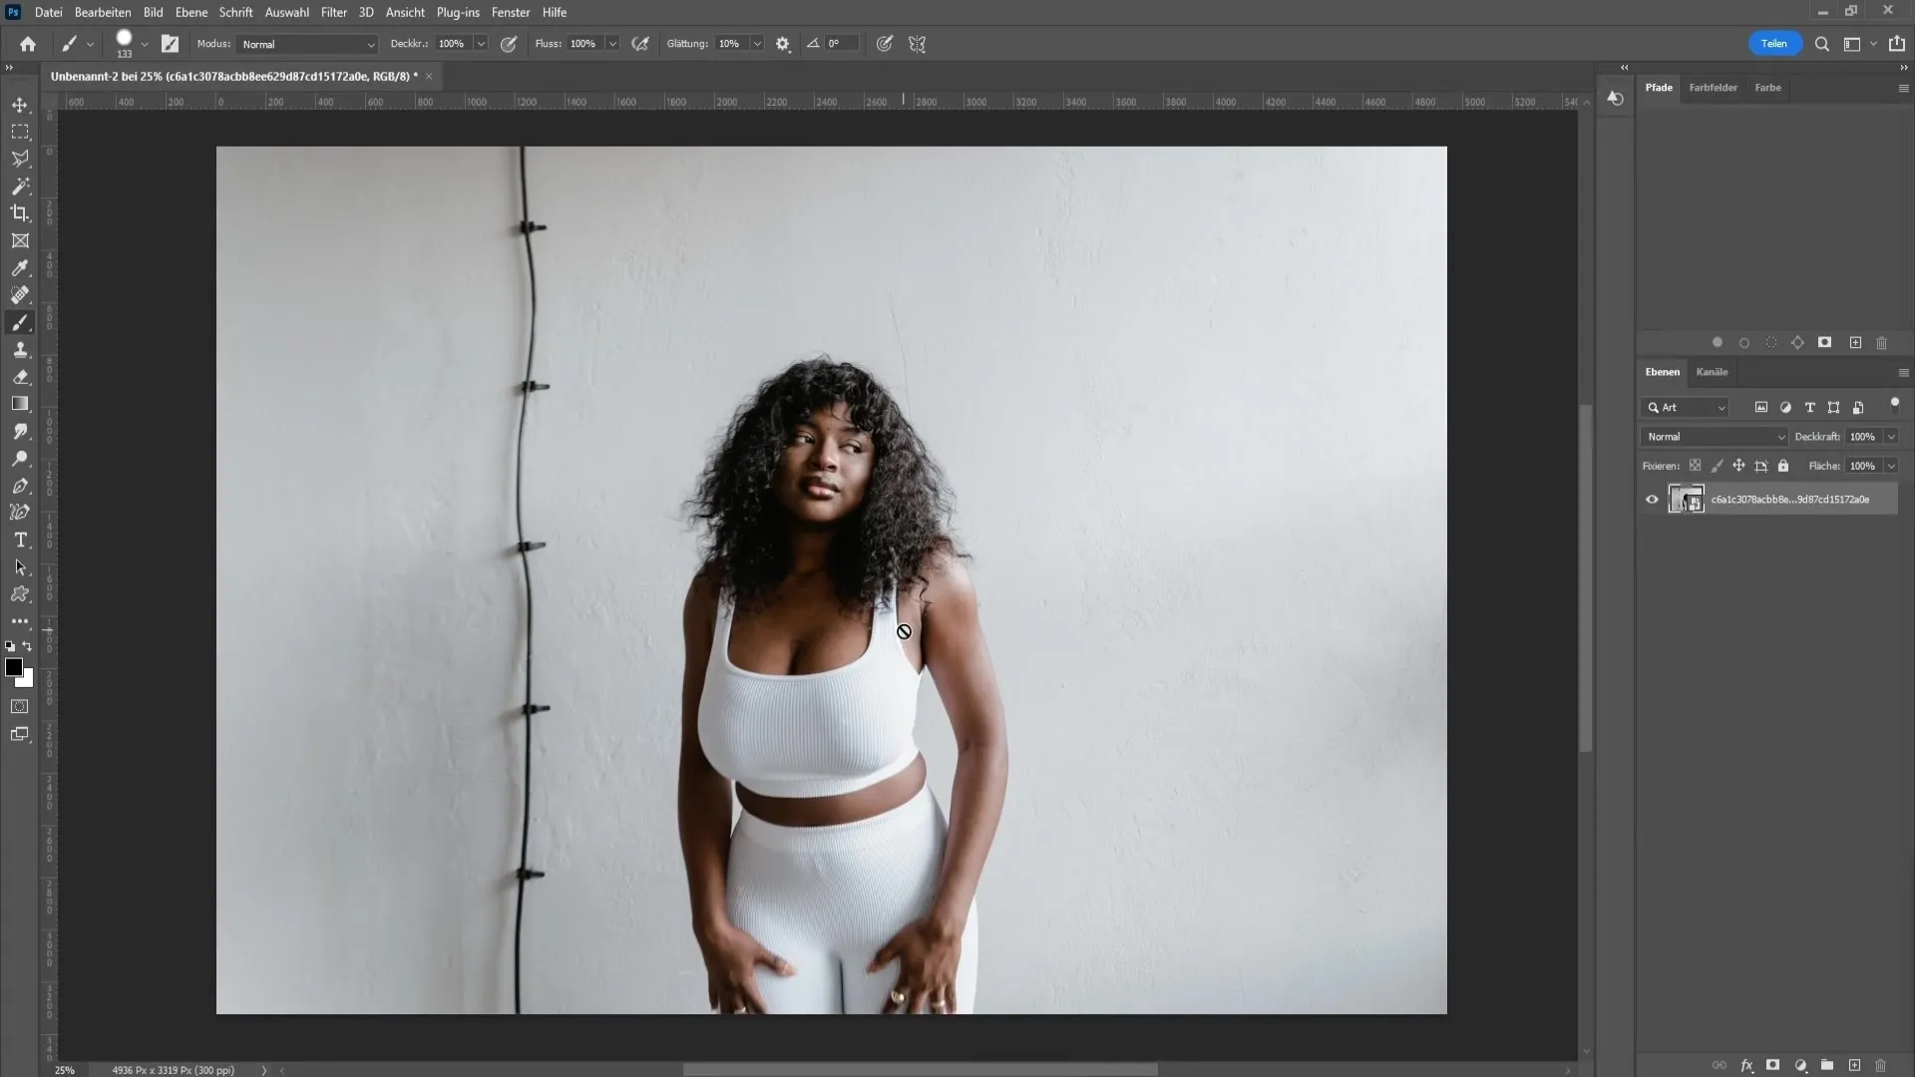Click the Ebenen tab in panel
The height and width of the screenshot is (1077, 1915).
(x=1661, y=371)
